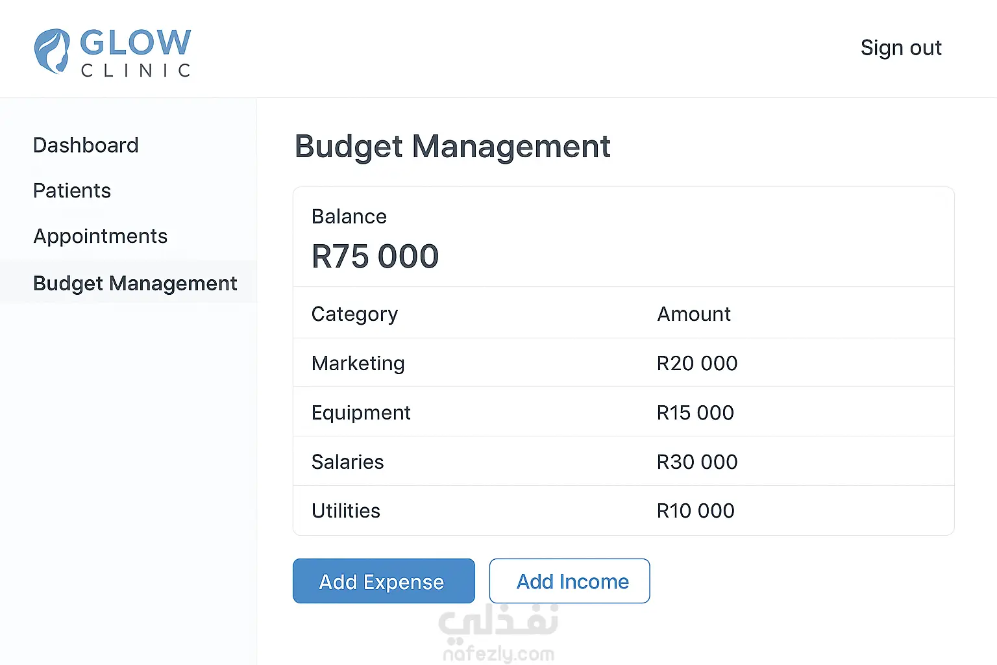Sign out of the account
The image size is (997, 665).
coord(901,48)
